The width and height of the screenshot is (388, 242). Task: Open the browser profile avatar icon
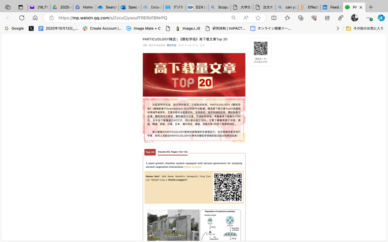355,18
